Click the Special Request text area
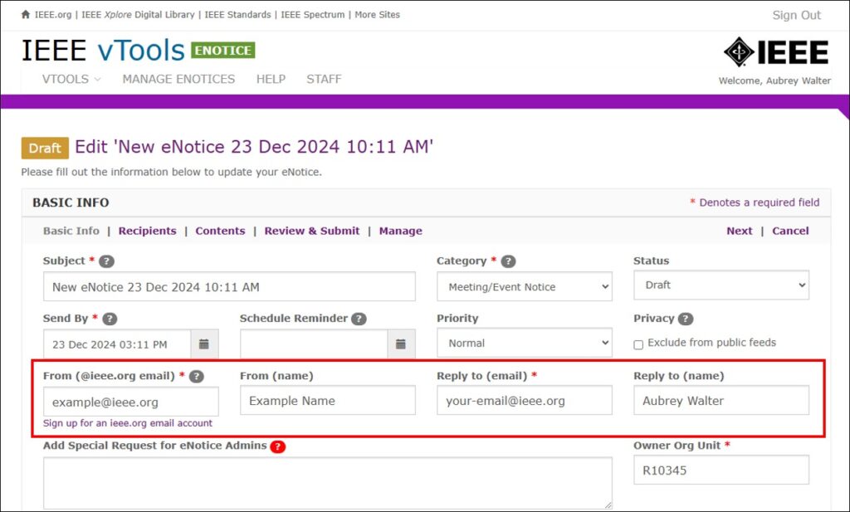The width and height of the screenshot is (850, 512). (x=328, y=483)
